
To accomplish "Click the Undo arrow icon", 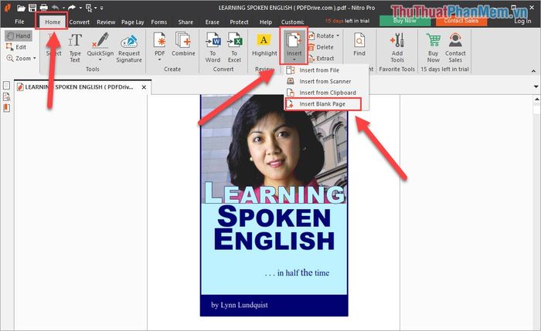I will pos(55,7).
